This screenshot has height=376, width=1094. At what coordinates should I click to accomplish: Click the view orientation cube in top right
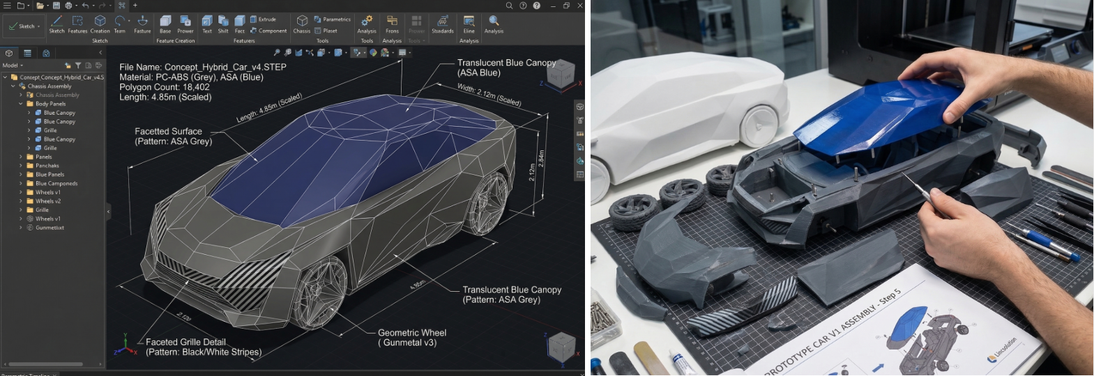[561, 74]
